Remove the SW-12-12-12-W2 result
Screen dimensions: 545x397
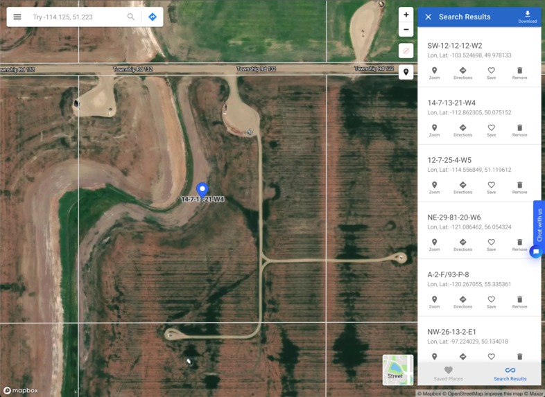coord(519,73)
